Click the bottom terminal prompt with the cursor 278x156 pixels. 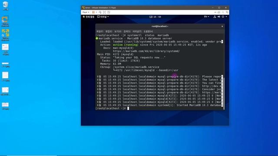(112, 108)
